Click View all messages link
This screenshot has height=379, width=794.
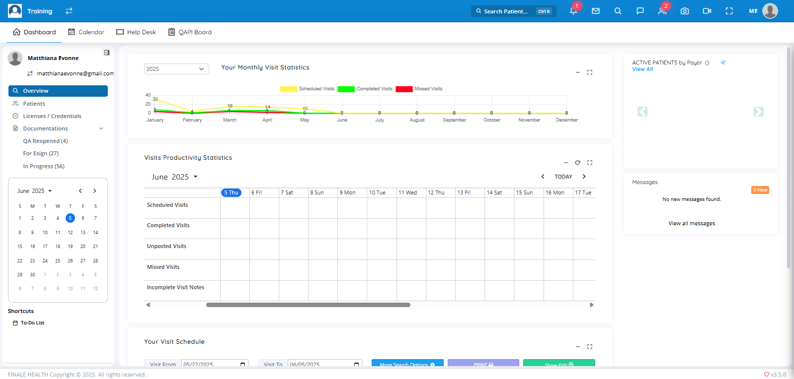(x=691, y=224)
